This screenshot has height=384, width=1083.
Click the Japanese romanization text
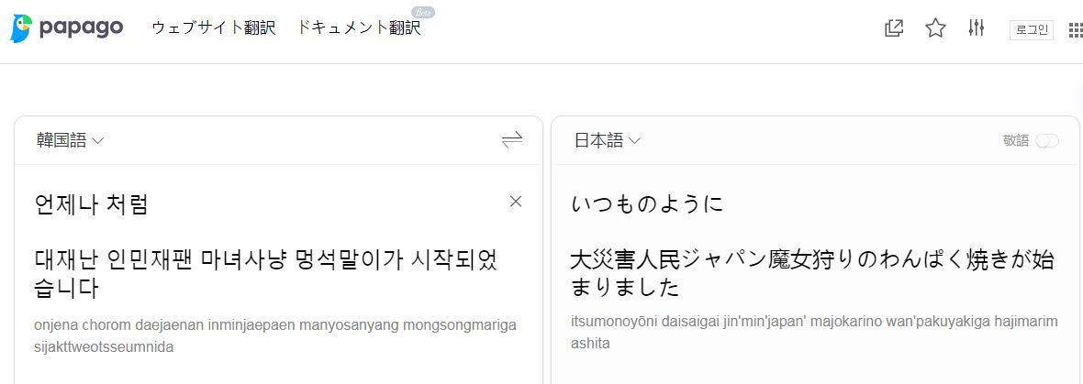(x=813, y=332)
